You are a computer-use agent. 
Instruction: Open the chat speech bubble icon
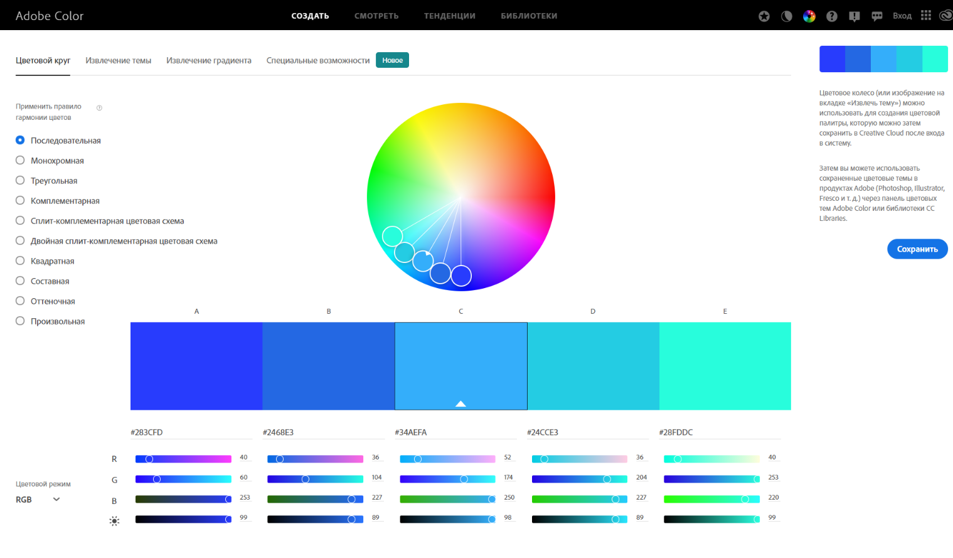(x=877, y=16)
